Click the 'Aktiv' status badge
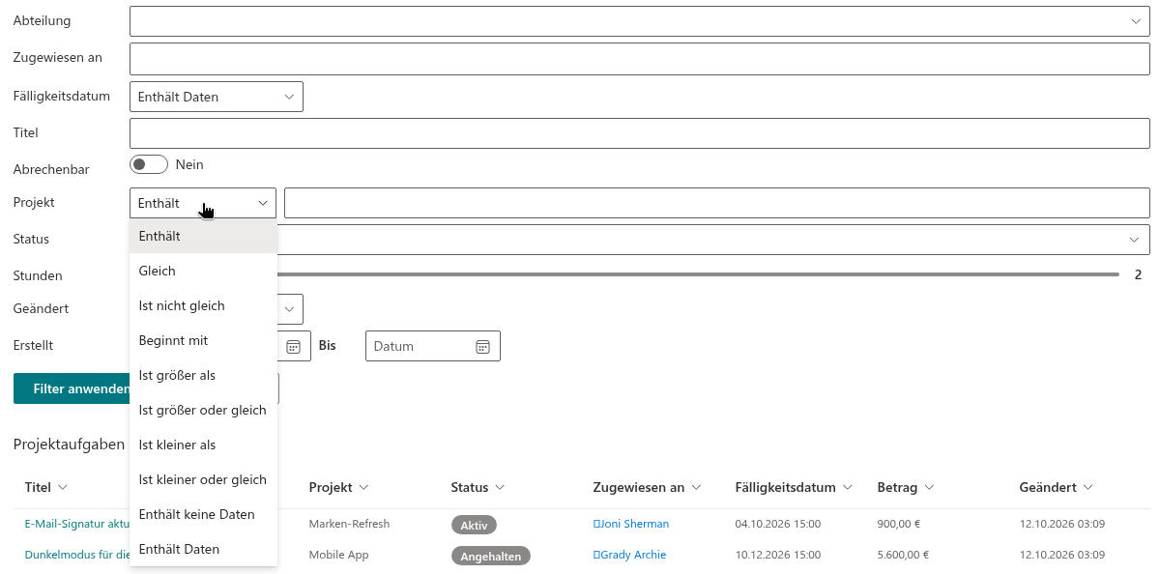Screen dimensions: 1160x574 [x=474, y=525]
